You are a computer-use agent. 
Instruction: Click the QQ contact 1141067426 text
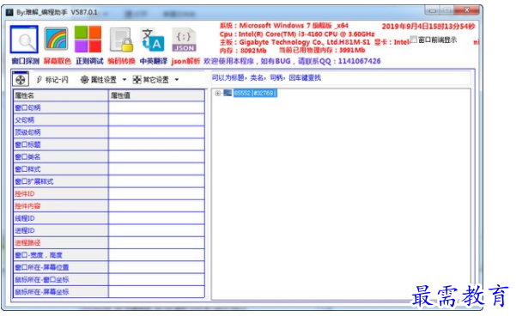click(x=360, y=61)
